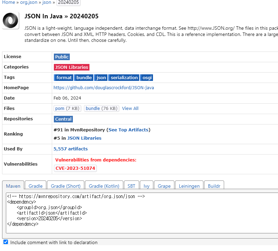
Task: Select the bundle tag
Action: [84, 78]
